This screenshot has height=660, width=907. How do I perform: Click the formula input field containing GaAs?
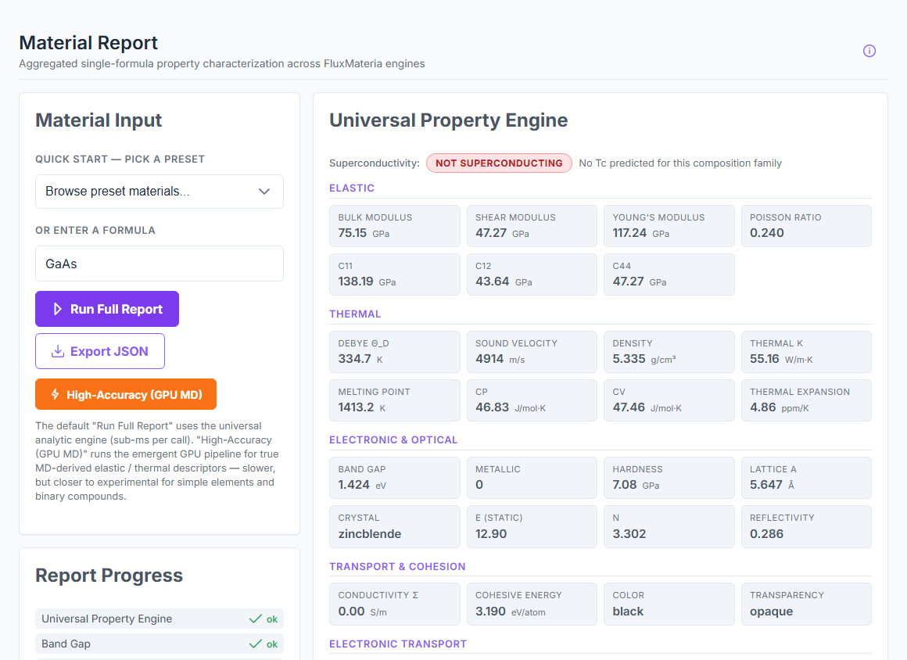(159, 264)
